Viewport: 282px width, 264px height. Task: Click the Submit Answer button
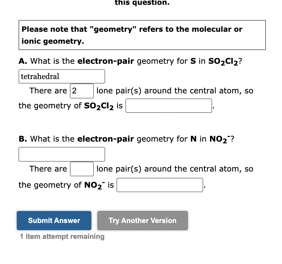click(54, 221)
